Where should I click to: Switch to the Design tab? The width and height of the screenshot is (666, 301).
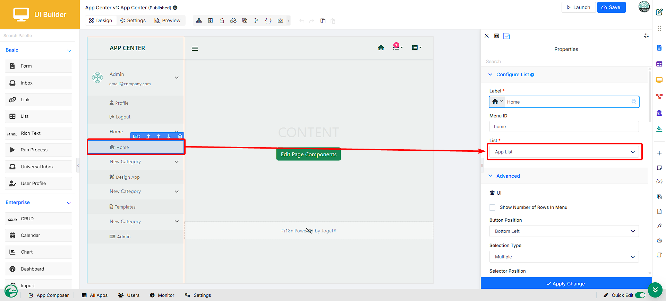coord(101,20)
